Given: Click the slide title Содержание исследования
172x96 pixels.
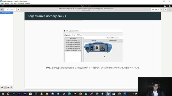Looking at the screenshot, I should (47, 16).
